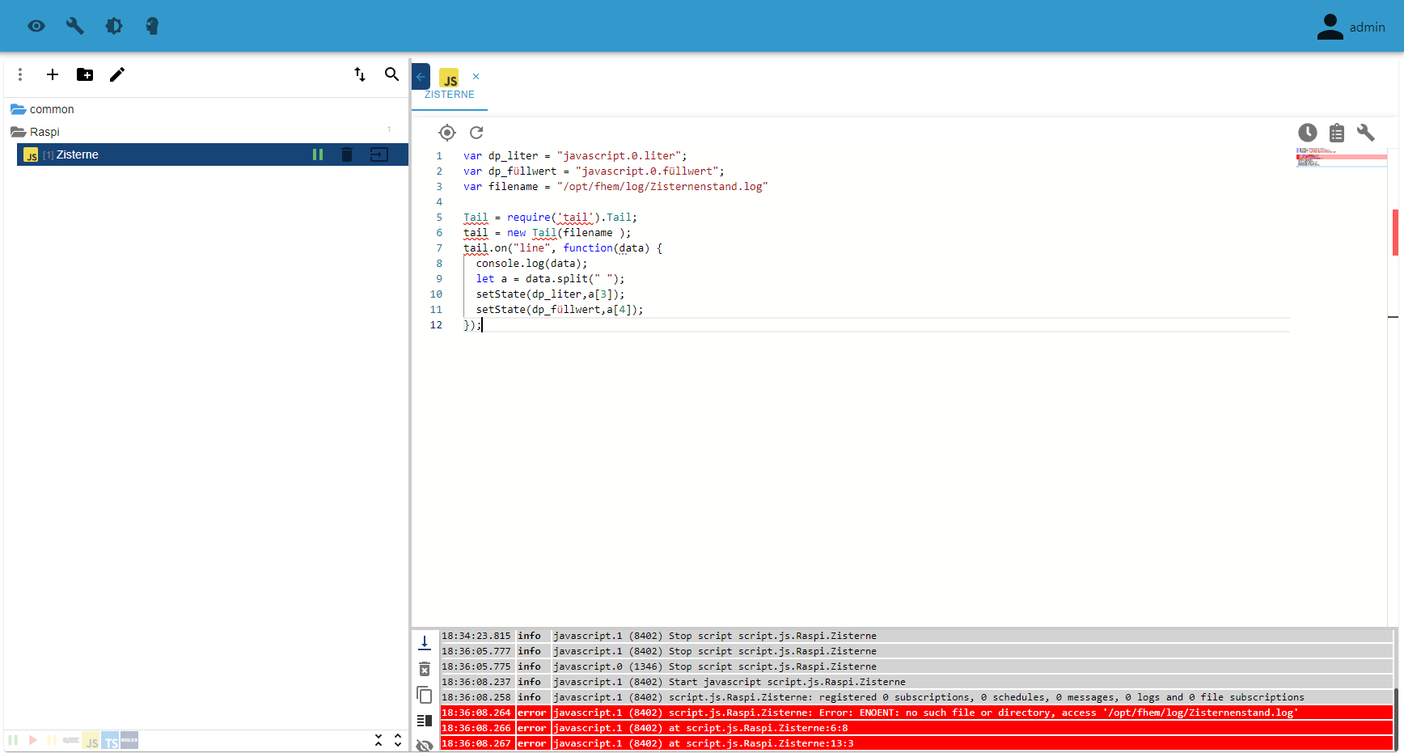1404x753 pixels.
Task: Toggle the eye visibility icon in top bar
Action: point(36,26)
